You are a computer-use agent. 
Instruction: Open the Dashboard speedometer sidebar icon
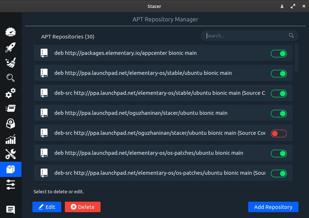point(11,32)
